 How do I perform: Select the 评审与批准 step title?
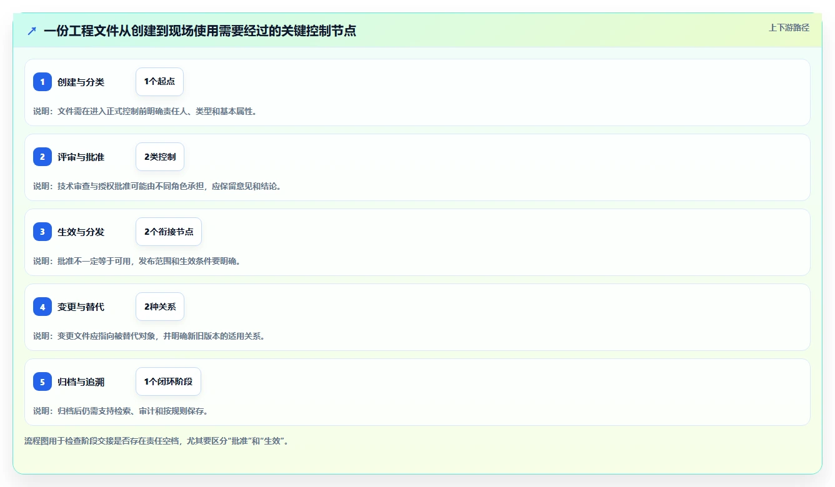(x=81, y=157)
